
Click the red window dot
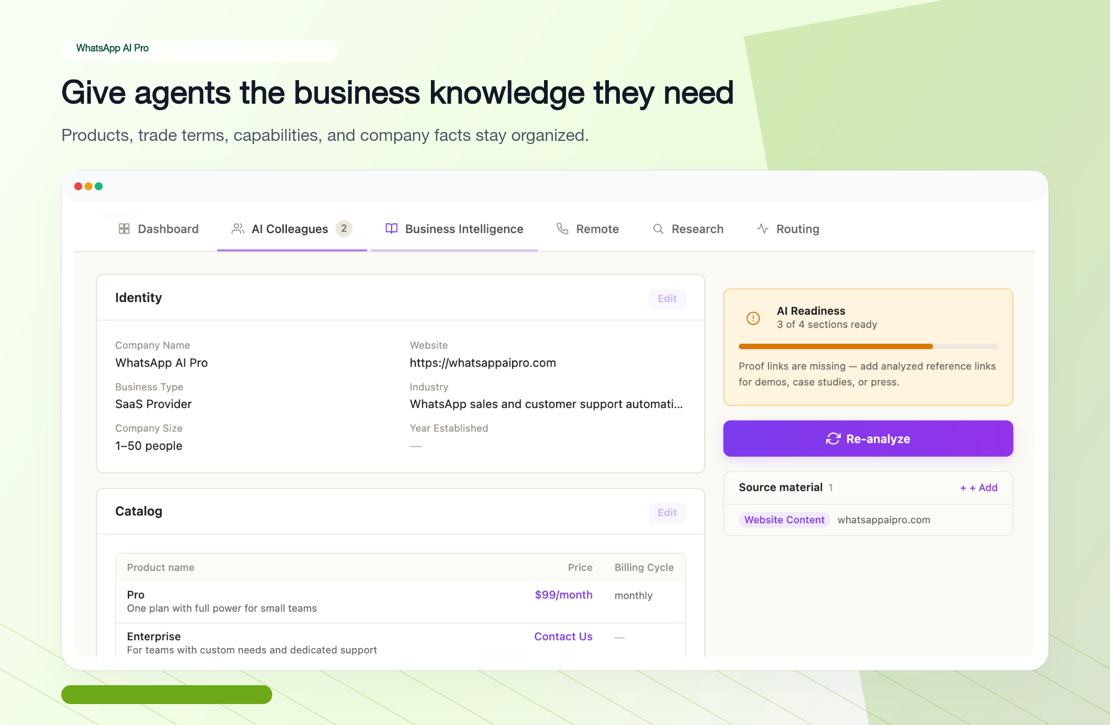78,186
